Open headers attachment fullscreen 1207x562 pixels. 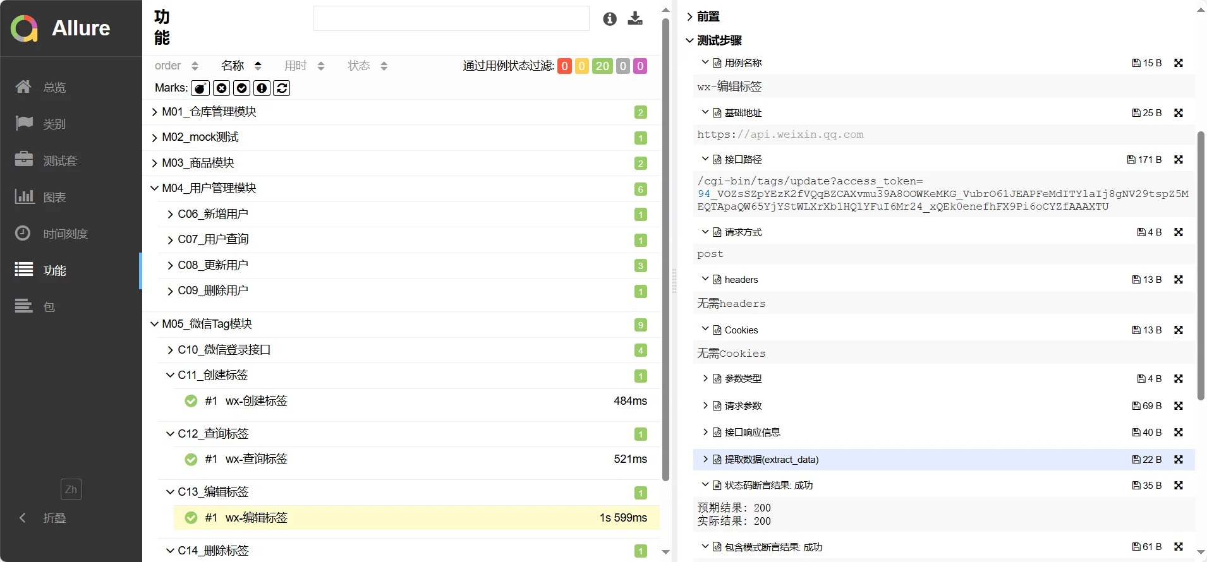(1179, 280)
